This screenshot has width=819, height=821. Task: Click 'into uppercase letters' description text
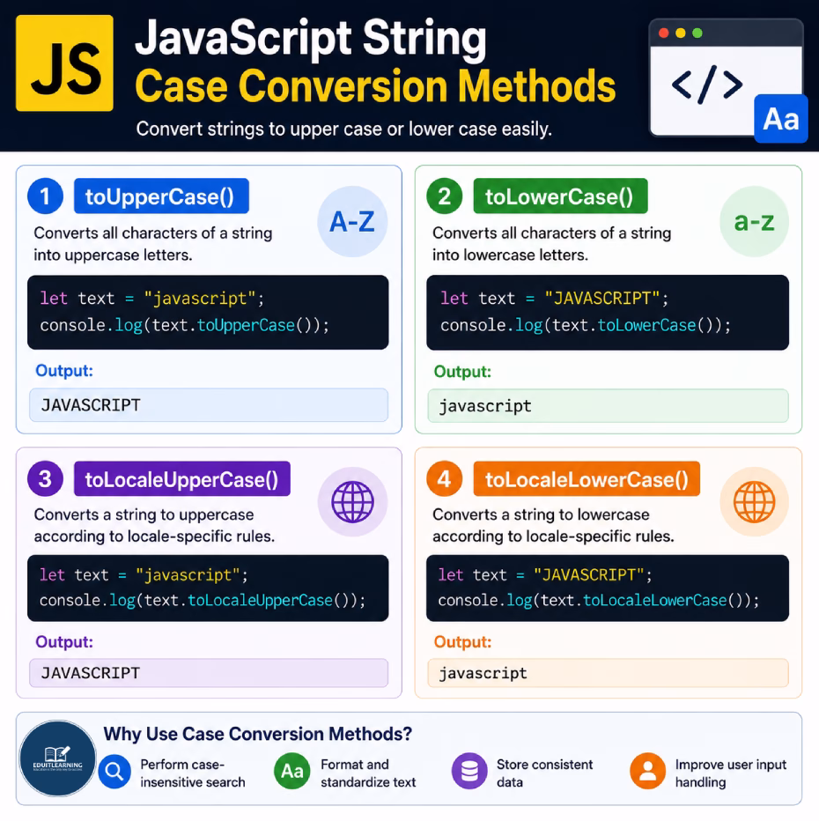[113, 255]
